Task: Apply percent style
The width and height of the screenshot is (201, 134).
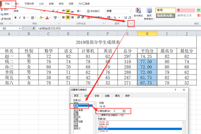Action: tap(115, 17)
